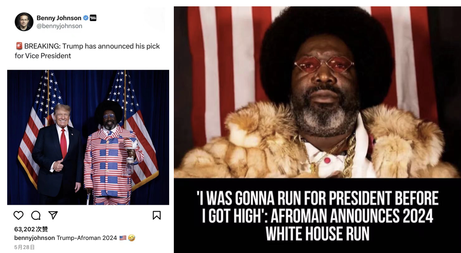
Task: Open Benny Johnson's profile avatar
Action: pyautogui.click(x=24, y=22)
